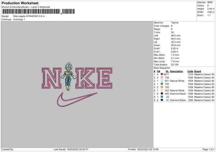Click the 'Brand' column header
Viewport: 216px width, 152px height.
(198, 71)
